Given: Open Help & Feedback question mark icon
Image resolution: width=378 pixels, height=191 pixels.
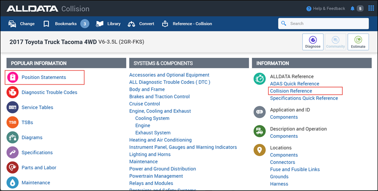Looking at the screenshot, I should pyautogui.click(x=309, y=8).
